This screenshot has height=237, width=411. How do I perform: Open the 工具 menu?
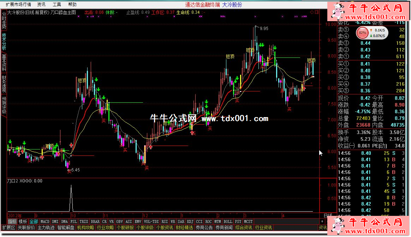[57, 5]
